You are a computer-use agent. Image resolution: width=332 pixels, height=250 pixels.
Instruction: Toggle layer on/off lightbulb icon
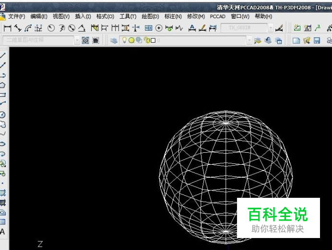point(124,41)
